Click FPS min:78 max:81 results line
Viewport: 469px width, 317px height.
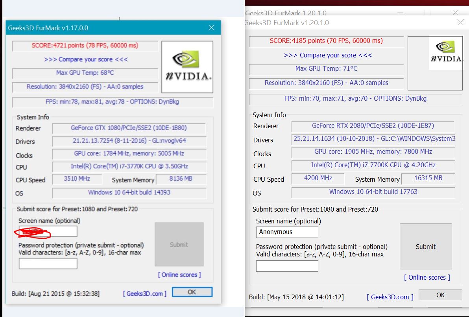113,102
